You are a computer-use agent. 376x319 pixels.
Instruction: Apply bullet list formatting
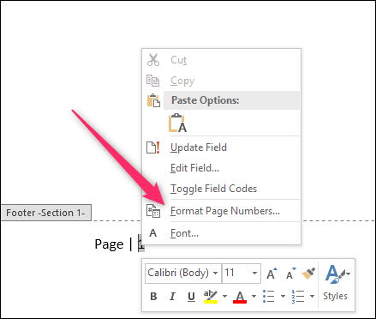pos(269,296)
